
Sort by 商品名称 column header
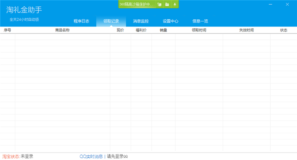pos(62,30)
